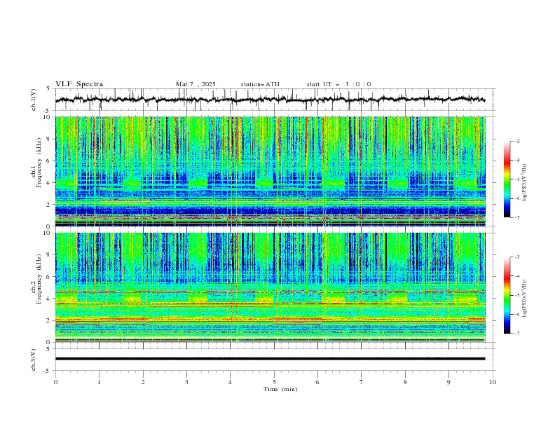Select the ch.2 "Frequency (kHz)" axis label

pyautogui.click(x=39, y=278)
